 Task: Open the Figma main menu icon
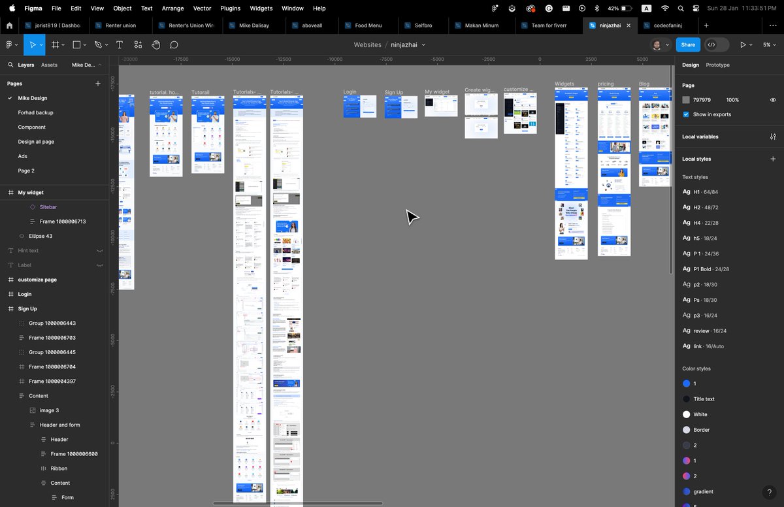pos(10,44)
